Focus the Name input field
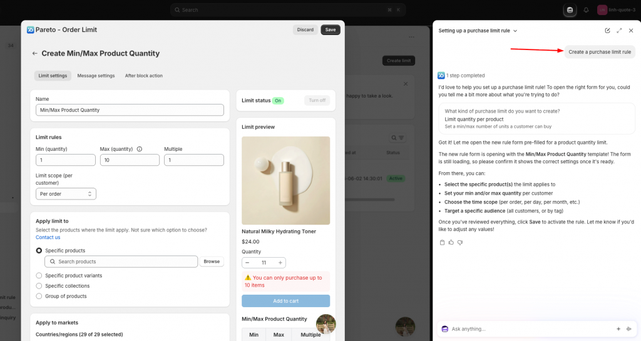Screen dimensions: 641x341 tap(130, 110)
